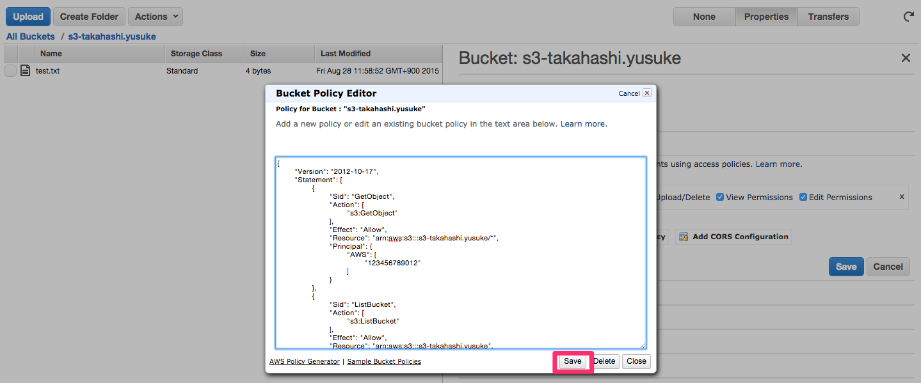Click the document icon beside test.txt
Screen dimensions: 921x383
click(25, 70)
